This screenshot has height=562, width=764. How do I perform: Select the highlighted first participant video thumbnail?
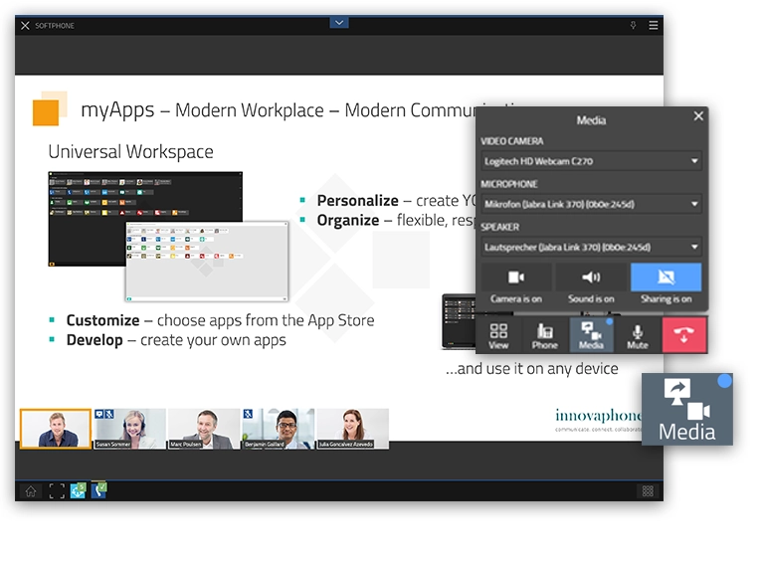tap(56, 429)
